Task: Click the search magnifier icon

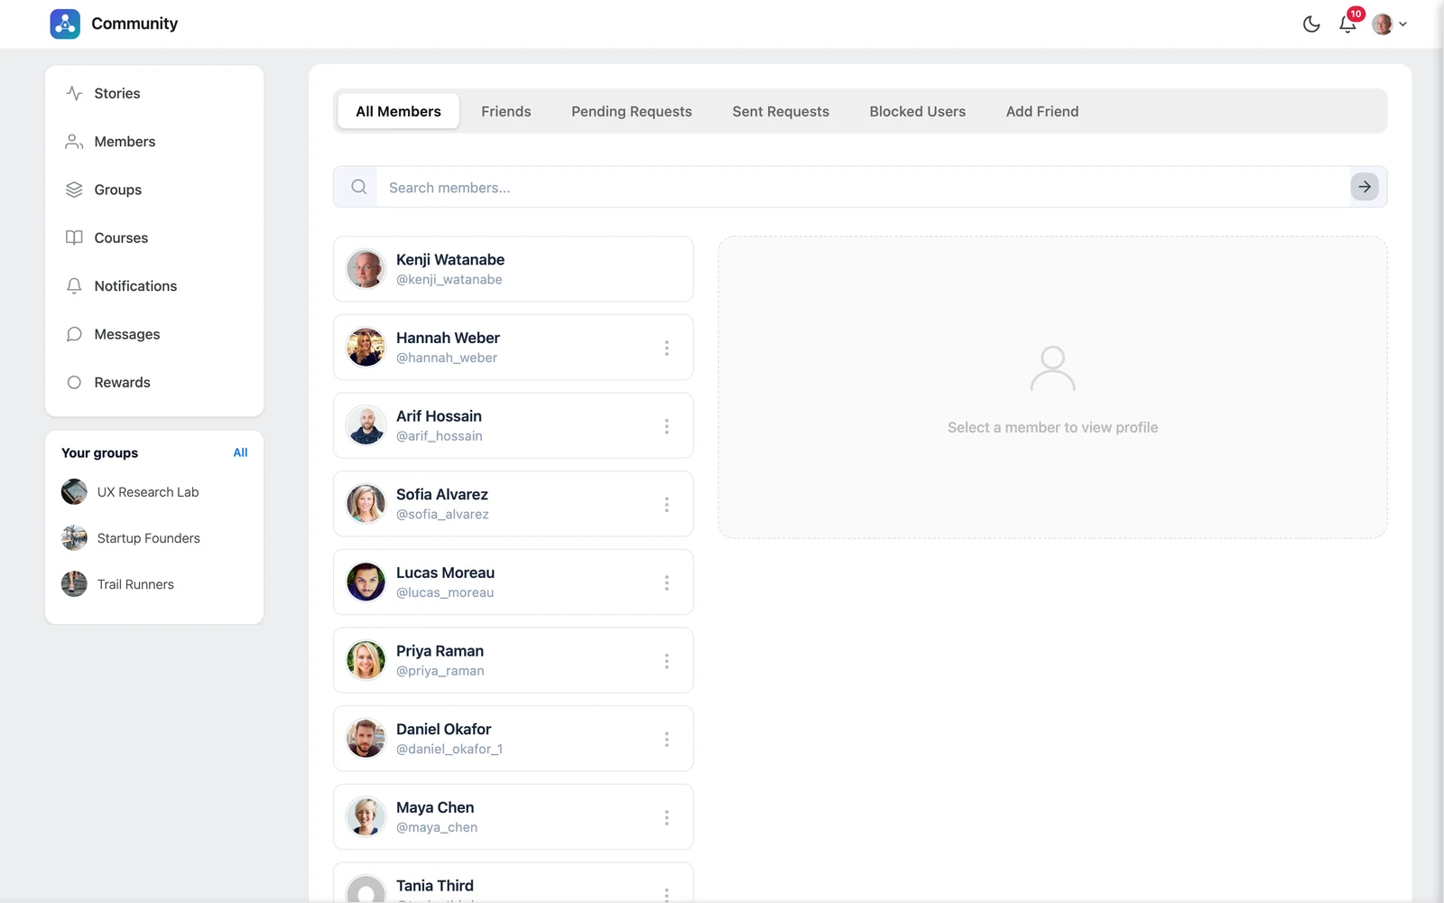Action: (359, 187)
